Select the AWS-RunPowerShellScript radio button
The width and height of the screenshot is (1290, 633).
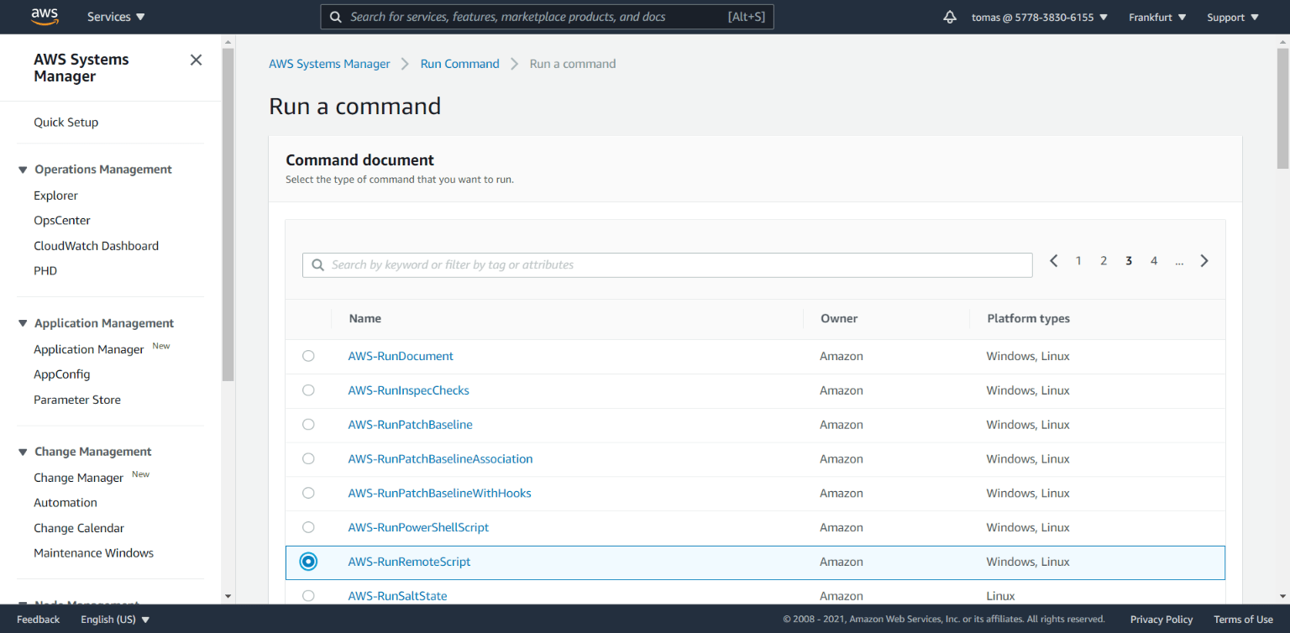[x=308, y=526]
